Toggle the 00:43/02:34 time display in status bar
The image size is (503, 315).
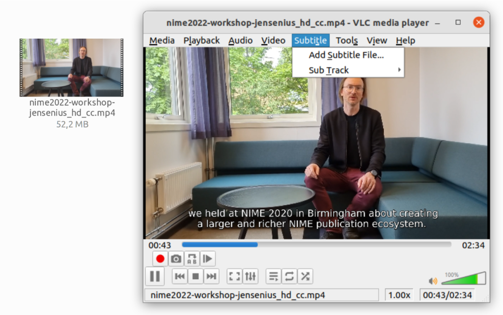(x=447, y=295)
